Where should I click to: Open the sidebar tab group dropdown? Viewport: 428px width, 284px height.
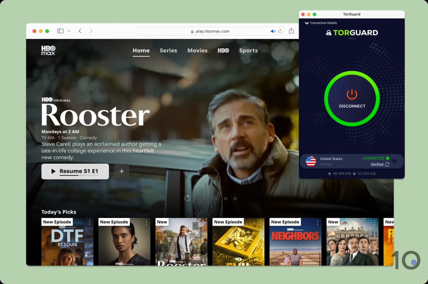69,31
